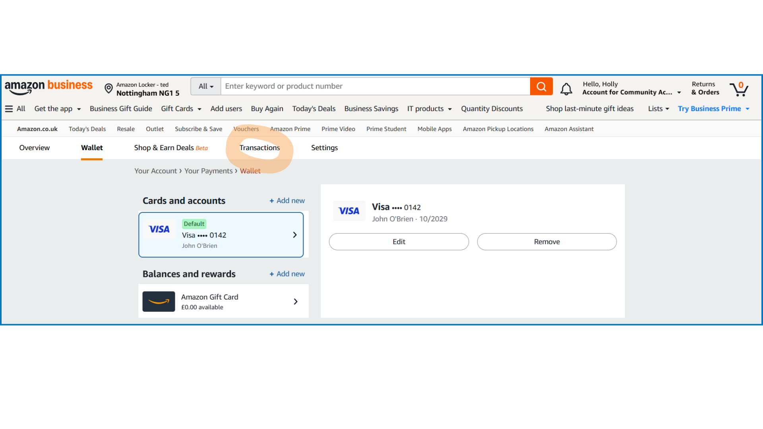Open the Resale link

[126, 129]
